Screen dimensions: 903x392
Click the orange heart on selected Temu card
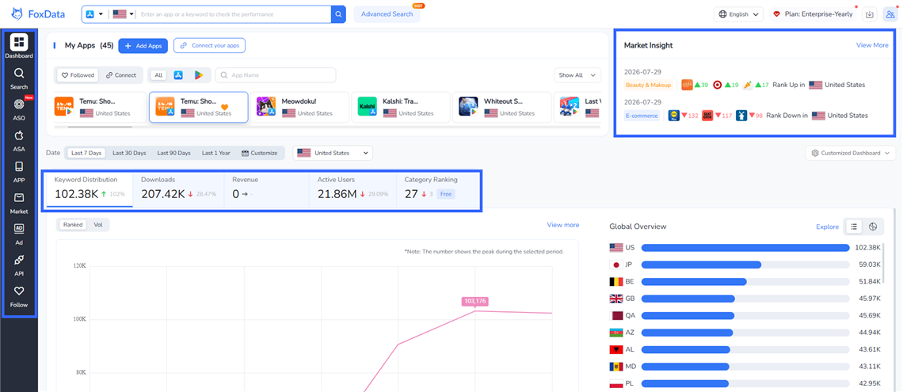[225, 107]
